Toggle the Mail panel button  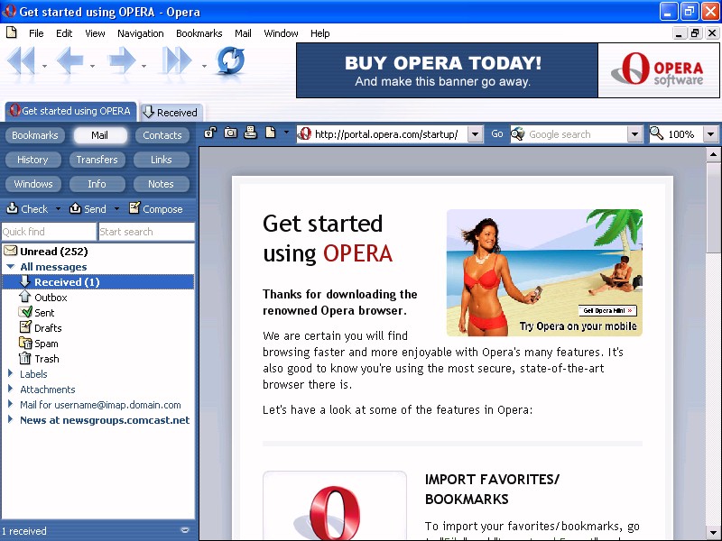tap(99, 135)
